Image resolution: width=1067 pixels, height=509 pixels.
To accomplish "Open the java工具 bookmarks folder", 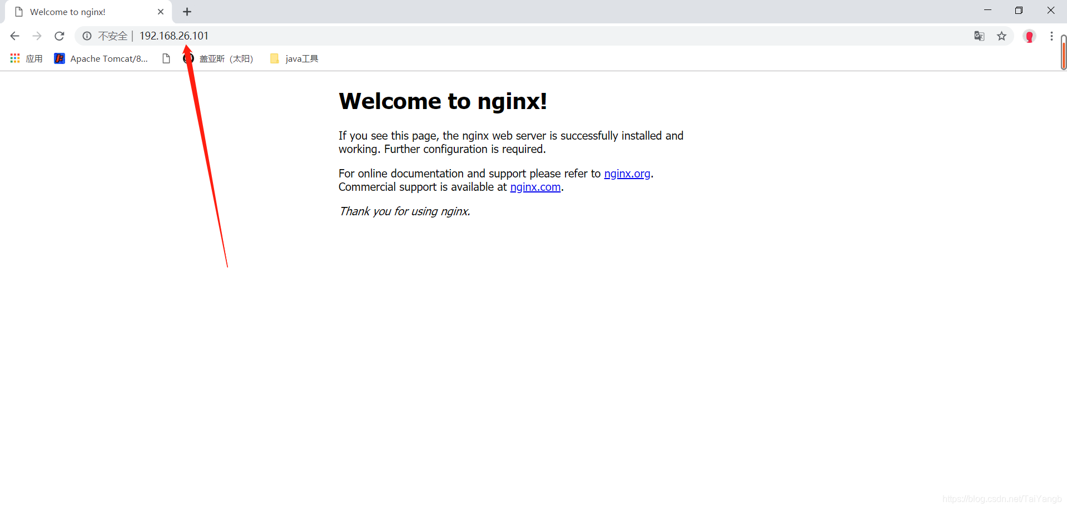I will point(294,58).
